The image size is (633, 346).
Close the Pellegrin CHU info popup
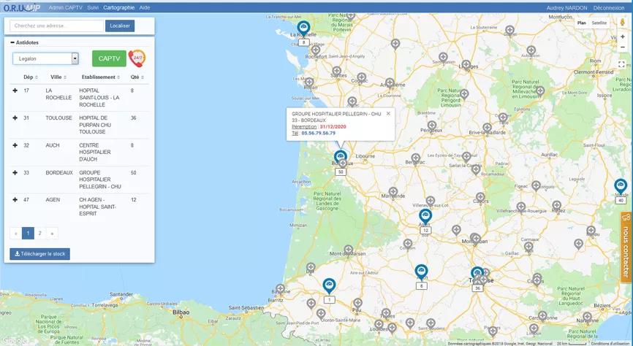388,114
